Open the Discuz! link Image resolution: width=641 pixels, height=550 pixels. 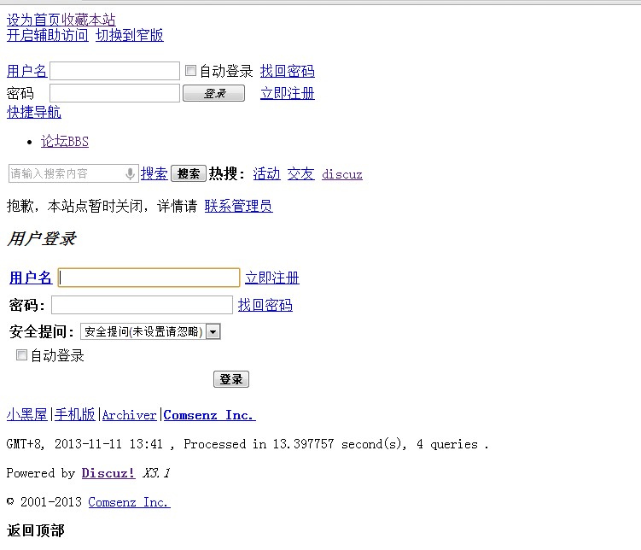(x=108, y=473)
